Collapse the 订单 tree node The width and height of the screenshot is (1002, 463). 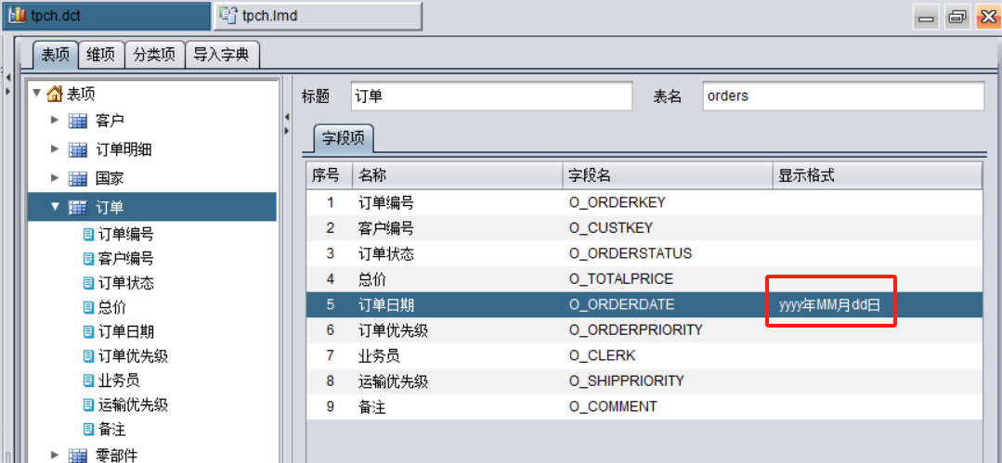tap(55, 207)
